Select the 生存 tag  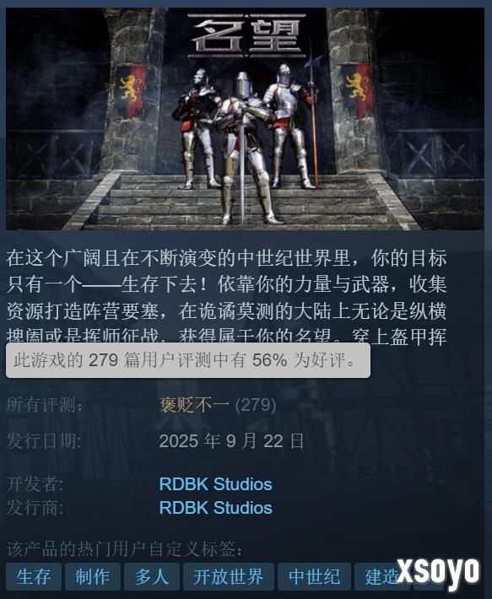(34, 576)
